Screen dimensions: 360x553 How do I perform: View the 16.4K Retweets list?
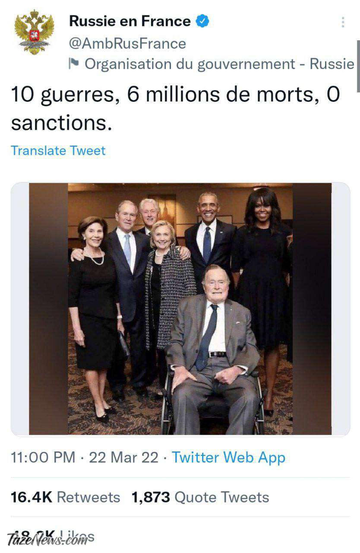pos(65,497)
